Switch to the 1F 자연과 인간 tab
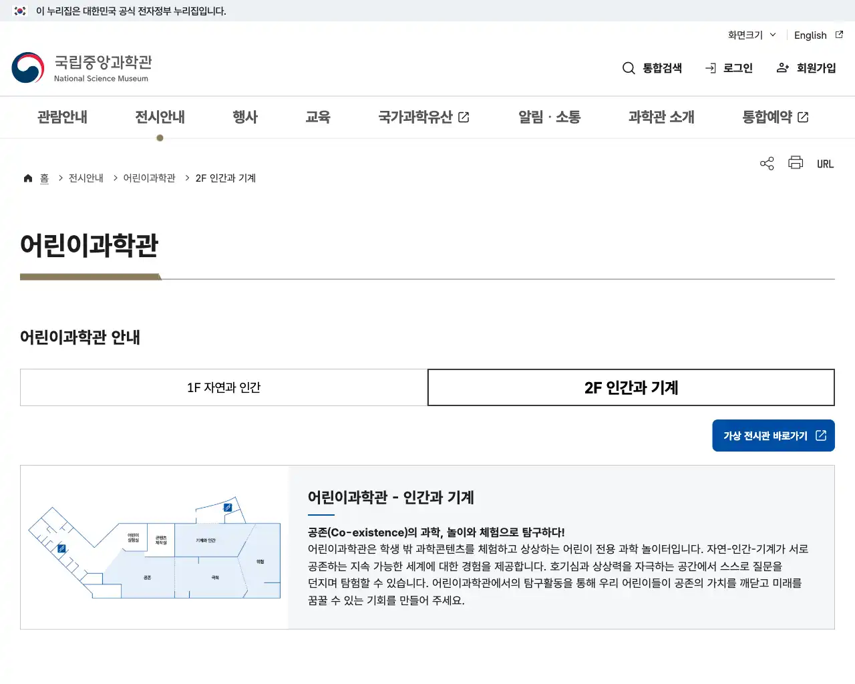Screen dimensions: 855x684 224,387
